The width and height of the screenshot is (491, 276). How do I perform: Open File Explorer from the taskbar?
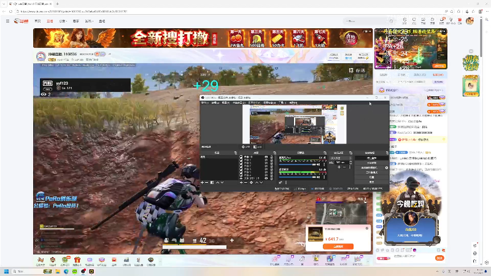pyautogui.click(x=58, y=271)
